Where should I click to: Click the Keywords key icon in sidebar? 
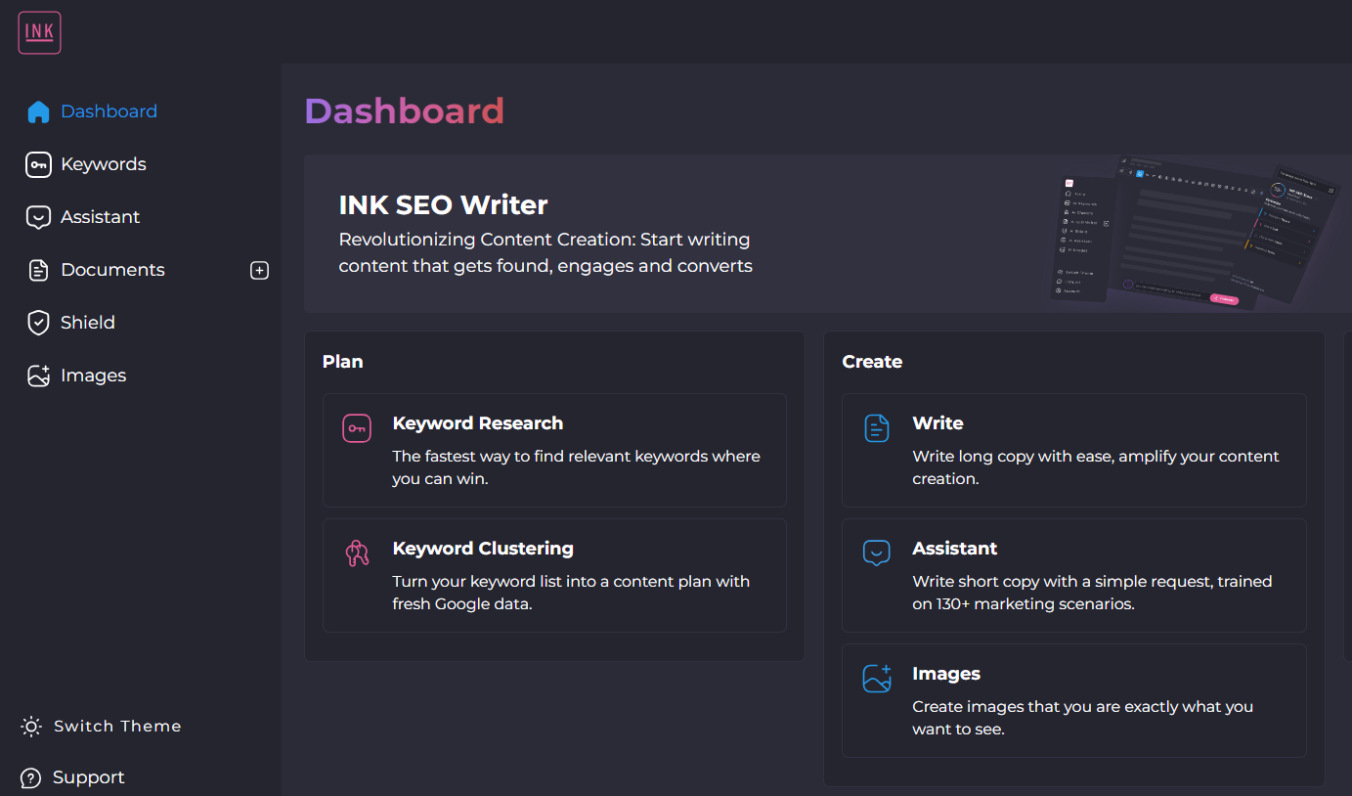coord(38,164)
